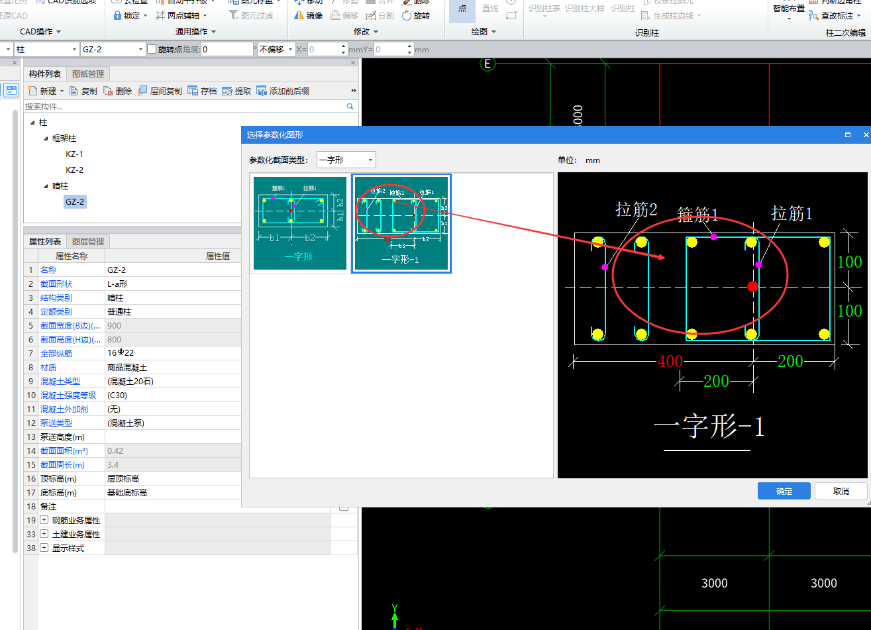Expand the CAD操作 group dropdown
The image size is (871, 630).
tap(58, 32)
